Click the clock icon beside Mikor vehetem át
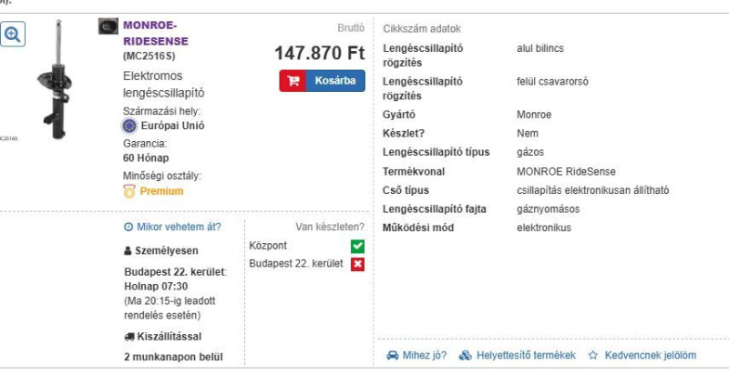 coord(128,227)
